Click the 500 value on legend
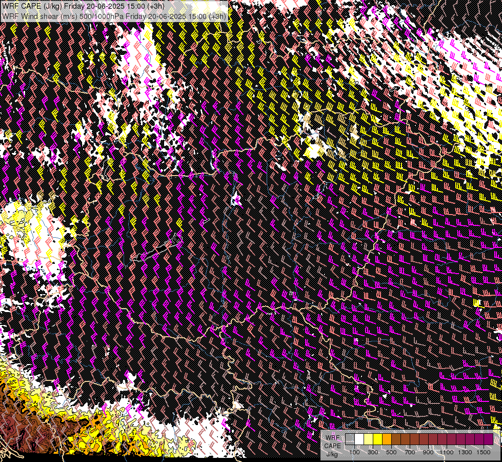 tap(391, 452)
